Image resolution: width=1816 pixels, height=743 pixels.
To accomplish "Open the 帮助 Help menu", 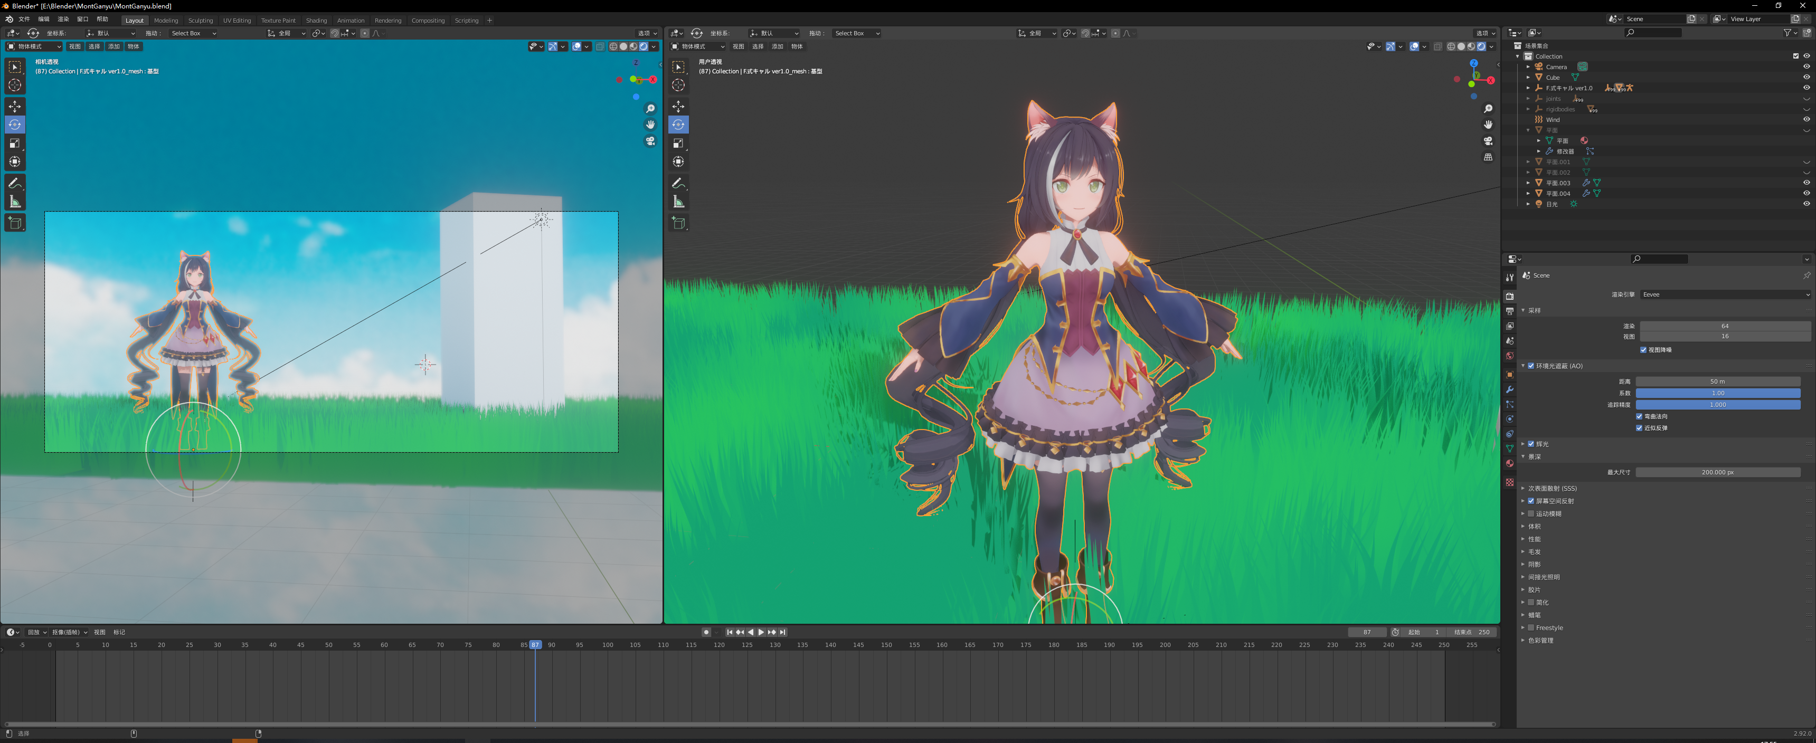I will (x=102, y=20).
